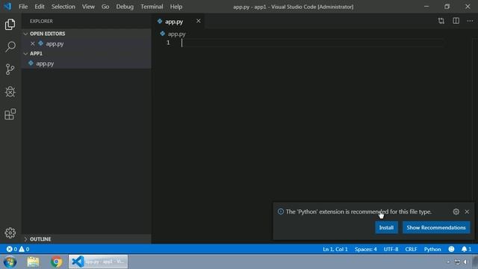Viewport: 478px width, 269px height.
Task: Install the recommended Python extension
Action: pos(386,227)
